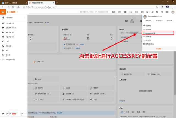Click the header search input field
Image resolution: width=176 pixels, height=118 pixels.
pos(95,12)
